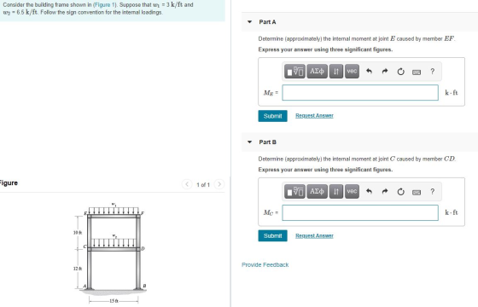Screen dimensions: 478x307
Task: Click subscript/superscript arrows button in Part B
Action: click(x=336, y=192)
